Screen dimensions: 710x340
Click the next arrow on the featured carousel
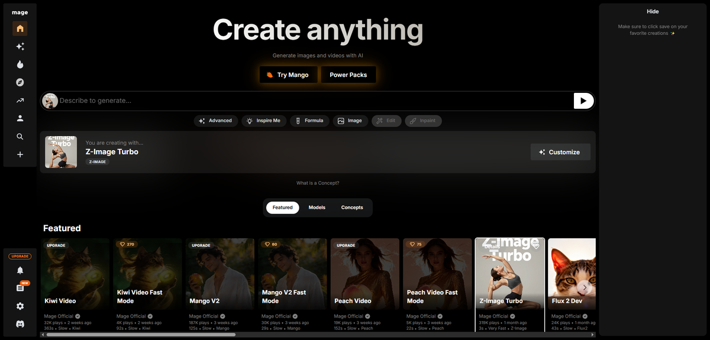(x=585, y=287)
